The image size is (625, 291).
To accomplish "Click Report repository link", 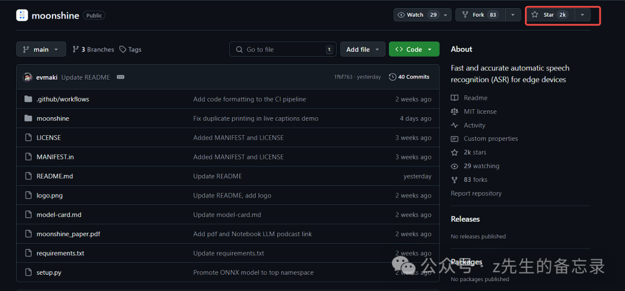I will coord(476,193).
